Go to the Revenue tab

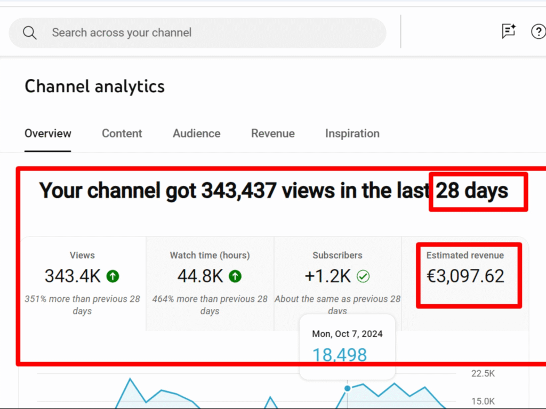pos(272,134)
